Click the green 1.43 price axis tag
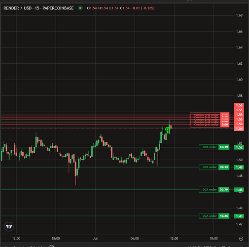This screenshot has width=249, height=247. pos(239,216)
